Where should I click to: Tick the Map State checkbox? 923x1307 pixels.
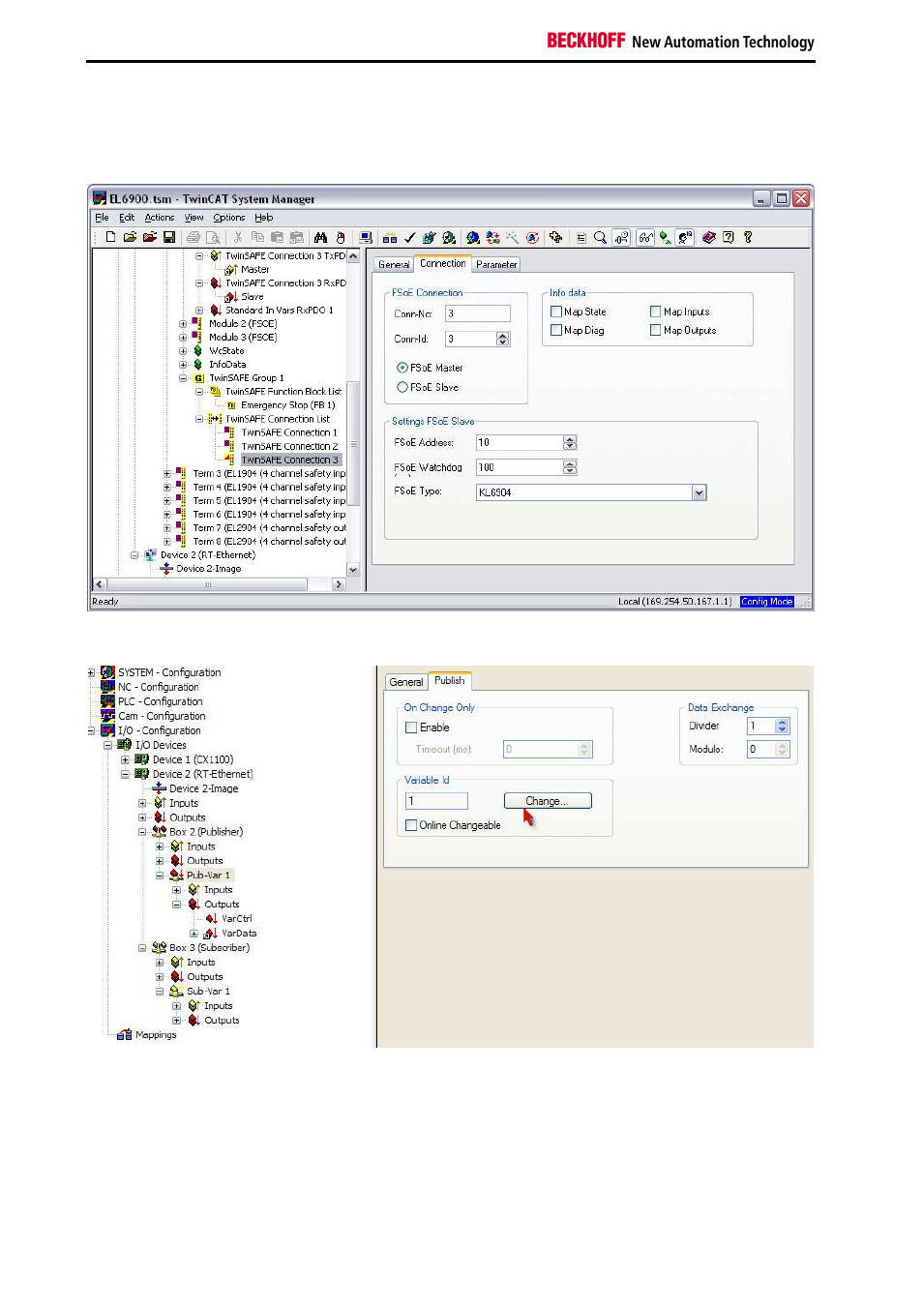click(x=556, y=312)
